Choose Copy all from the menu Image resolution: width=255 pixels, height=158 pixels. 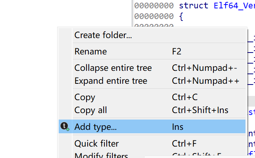[91, 110]
